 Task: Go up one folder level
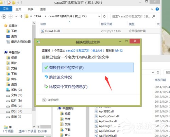[21, 17]
